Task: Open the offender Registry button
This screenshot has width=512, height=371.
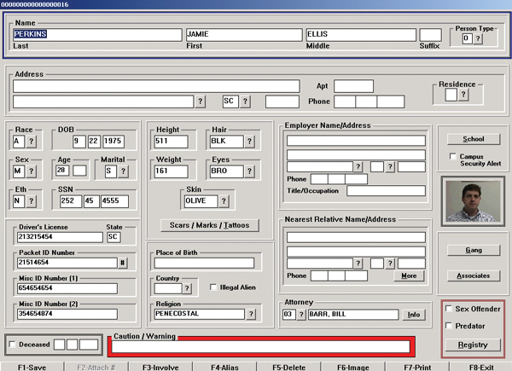Action: pyautogui.click(x=473, y=345)
